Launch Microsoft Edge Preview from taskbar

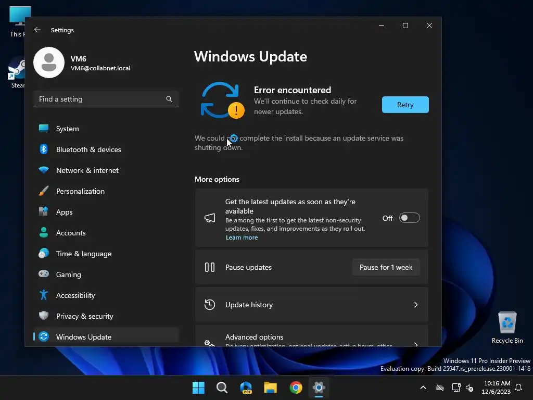coord(246,387)
